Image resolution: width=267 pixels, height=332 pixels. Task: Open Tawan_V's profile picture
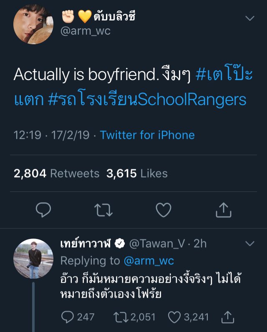pyautogui.click(x=33, y=259)
